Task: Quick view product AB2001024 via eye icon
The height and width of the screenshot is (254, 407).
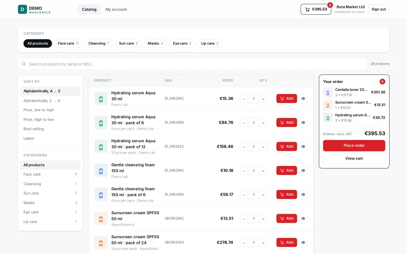Action: [x=303, y=242]
